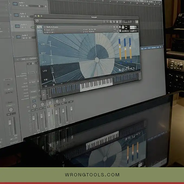
Task: Click the VOL slider in Kontakt instrument
Action: [50, 45]
